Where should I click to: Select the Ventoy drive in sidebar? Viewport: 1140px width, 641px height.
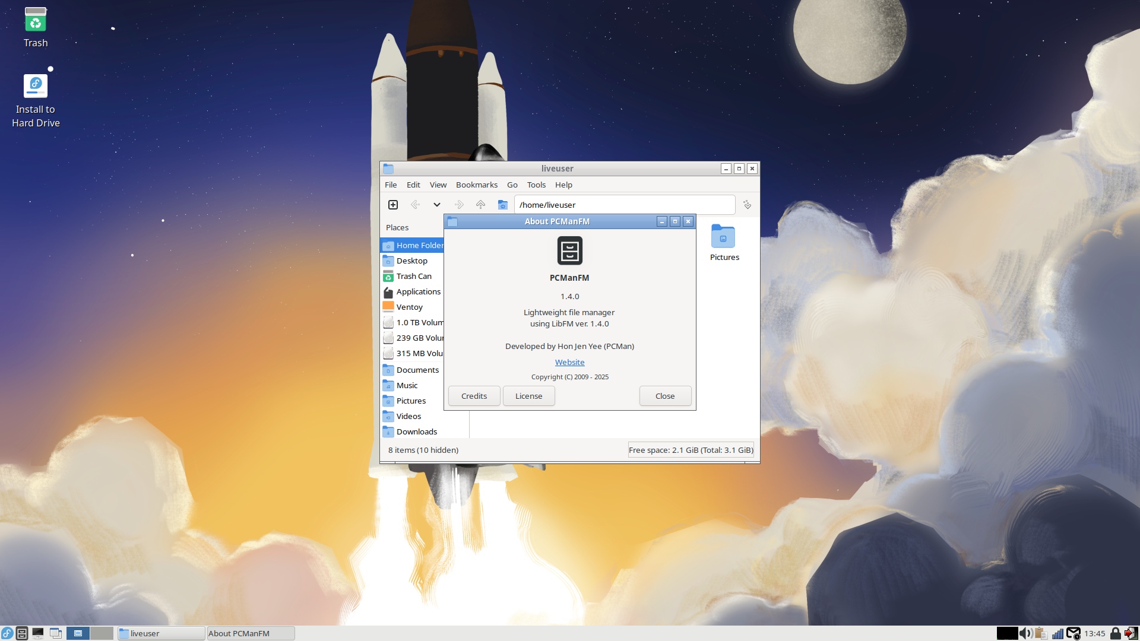pos(409,307)
